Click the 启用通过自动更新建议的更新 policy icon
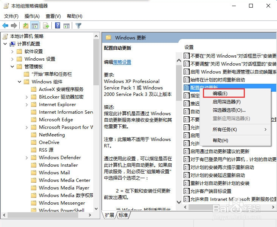 pyautogui.click(x=186, y=151)
